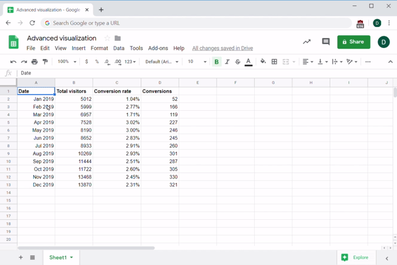Open the activity dashboard trend icon
397x265 pixels.
point(307,42)
